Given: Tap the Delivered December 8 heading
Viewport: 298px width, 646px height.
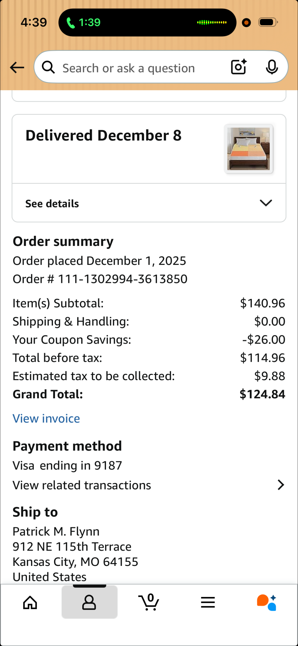Looking at the screenshot, I should pos(103,135).
